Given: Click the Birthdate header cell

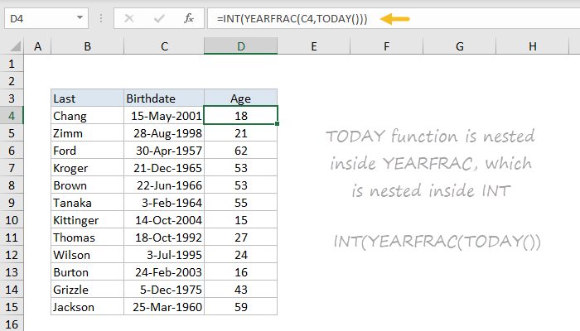Looking at the screenshot, I should (163, 98).
